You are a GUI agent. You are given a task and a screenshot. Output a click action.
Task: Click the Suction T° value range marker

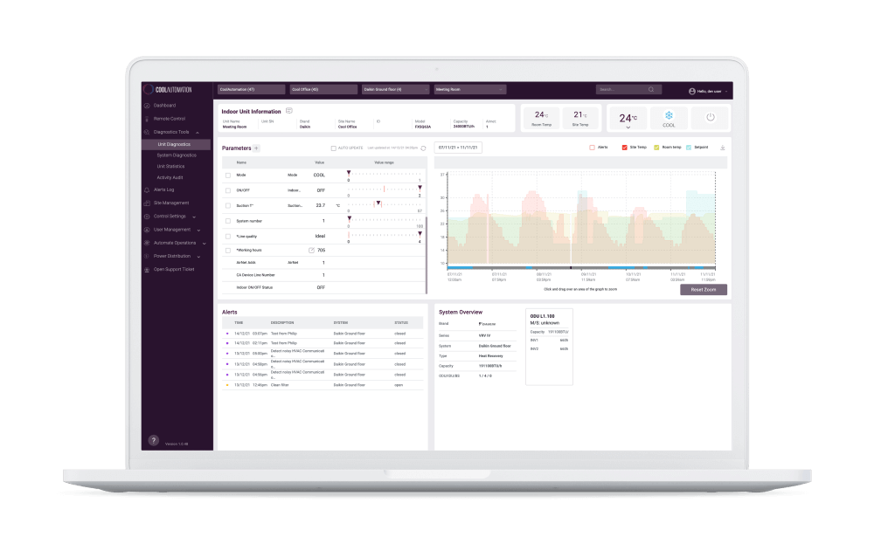click(378, 203)
